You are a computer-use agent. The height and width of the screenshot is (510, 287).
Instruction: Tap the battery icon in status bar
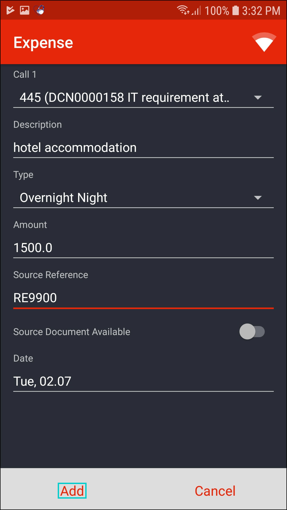235,11
